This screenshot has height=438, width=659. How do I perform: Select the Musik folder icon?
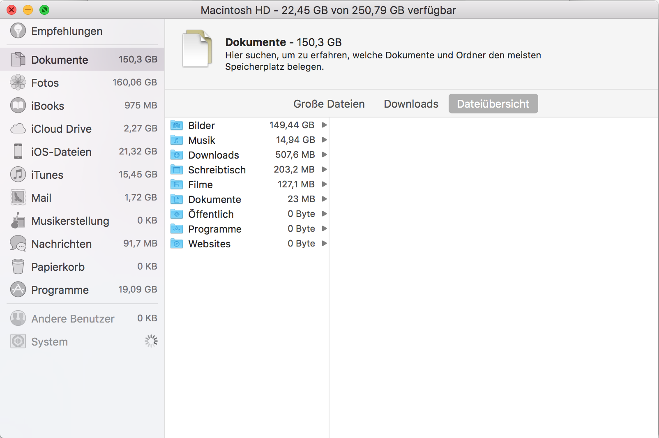[177, 140]
